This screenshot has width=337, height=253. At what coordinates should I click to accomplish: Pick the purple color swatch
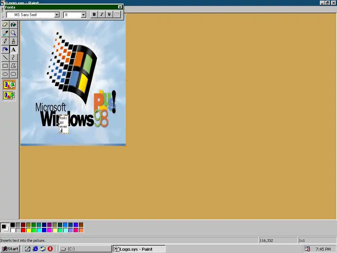50,225
